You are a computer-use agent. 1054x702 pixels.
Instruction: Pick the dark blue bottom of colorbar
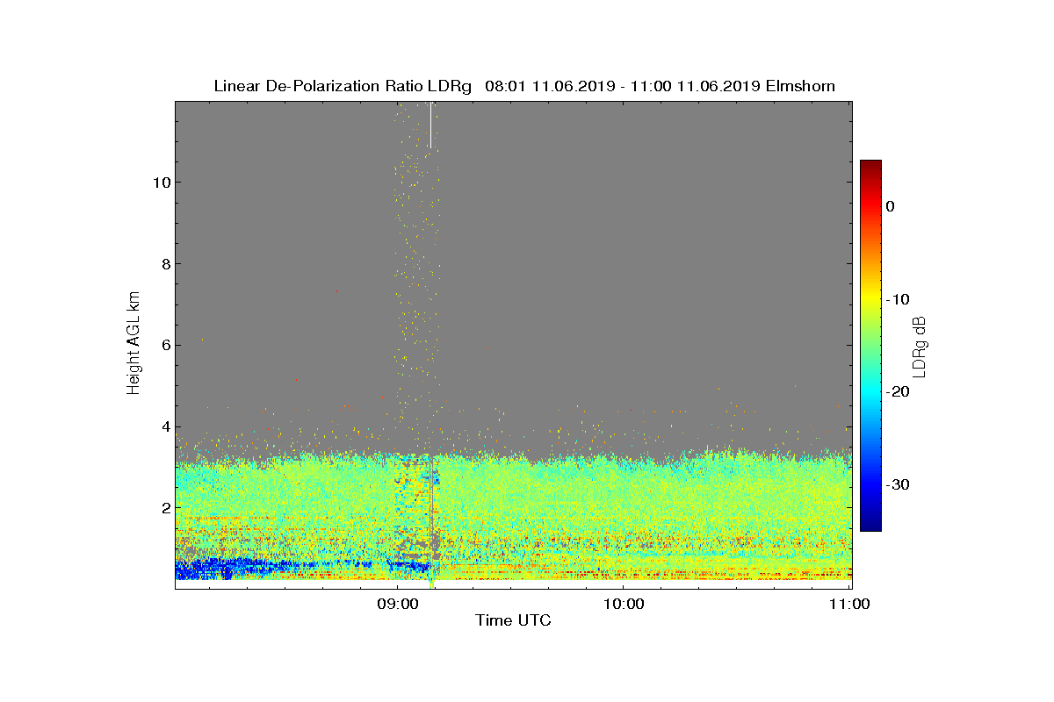870,525
